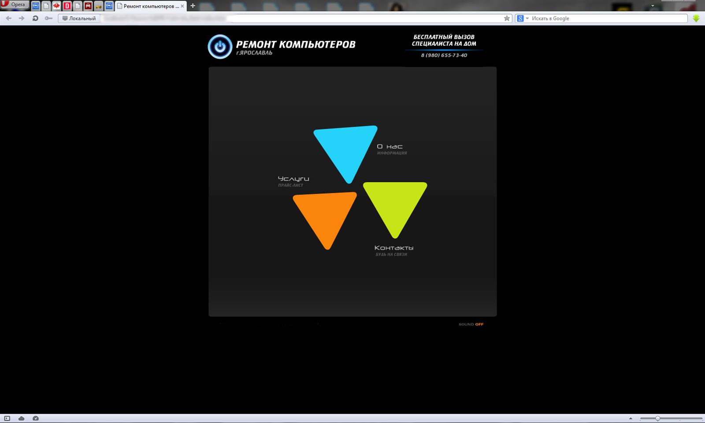Close the Ремонт компьютеров tab

click(182, 6)
